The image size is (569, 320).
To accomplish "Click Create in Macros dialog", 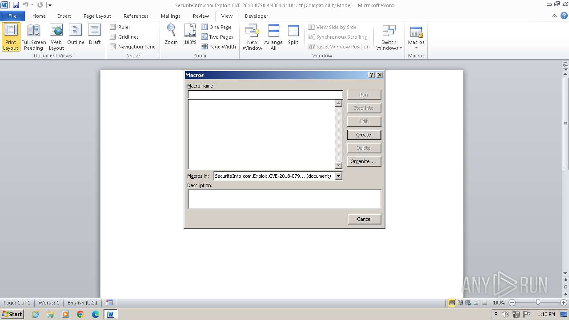I will [x=364, y=135].
